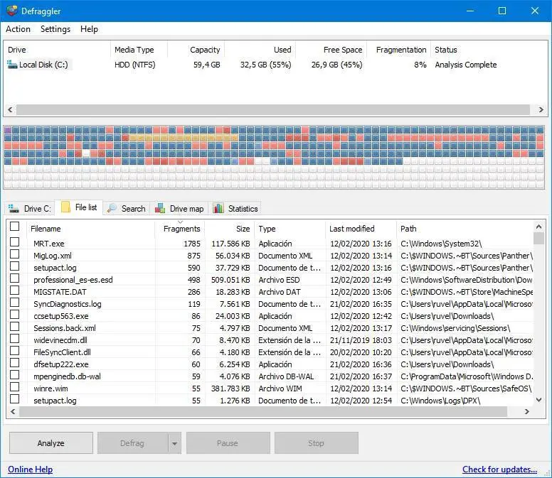
Task: Maximize the Defraggler window
Action: (502, 11)
